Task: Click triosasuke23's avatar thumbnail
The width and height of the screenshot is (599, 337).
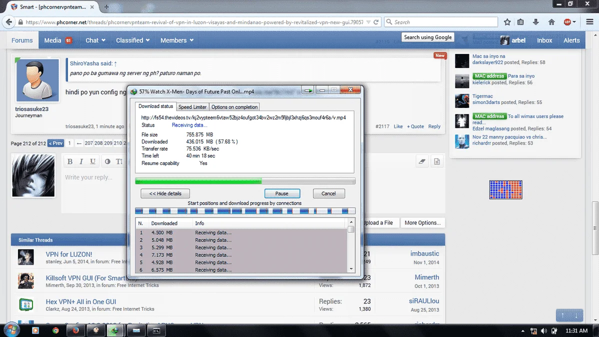Action: click(x=37, y=80)
